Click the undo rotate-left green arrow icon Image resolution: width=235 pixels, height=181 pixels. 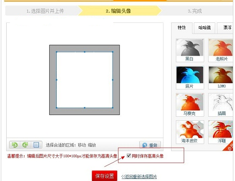pos(15,145)
